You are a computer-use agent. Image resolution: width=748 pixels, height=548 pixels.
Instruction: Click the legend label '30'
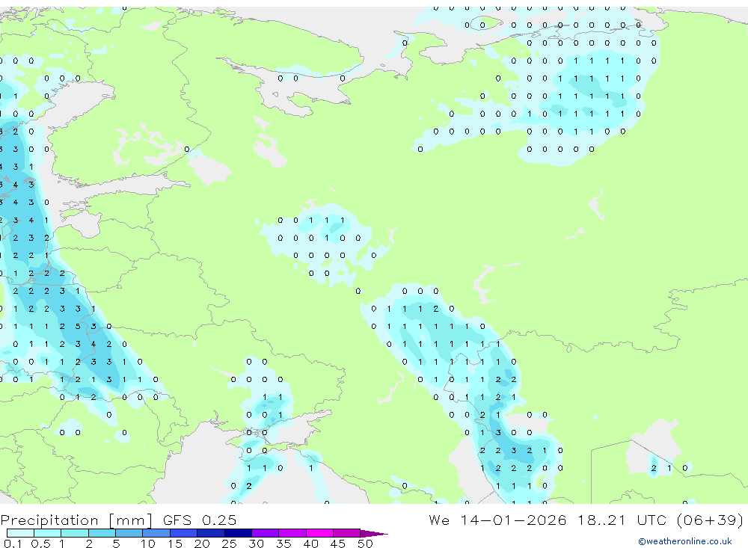256,544
